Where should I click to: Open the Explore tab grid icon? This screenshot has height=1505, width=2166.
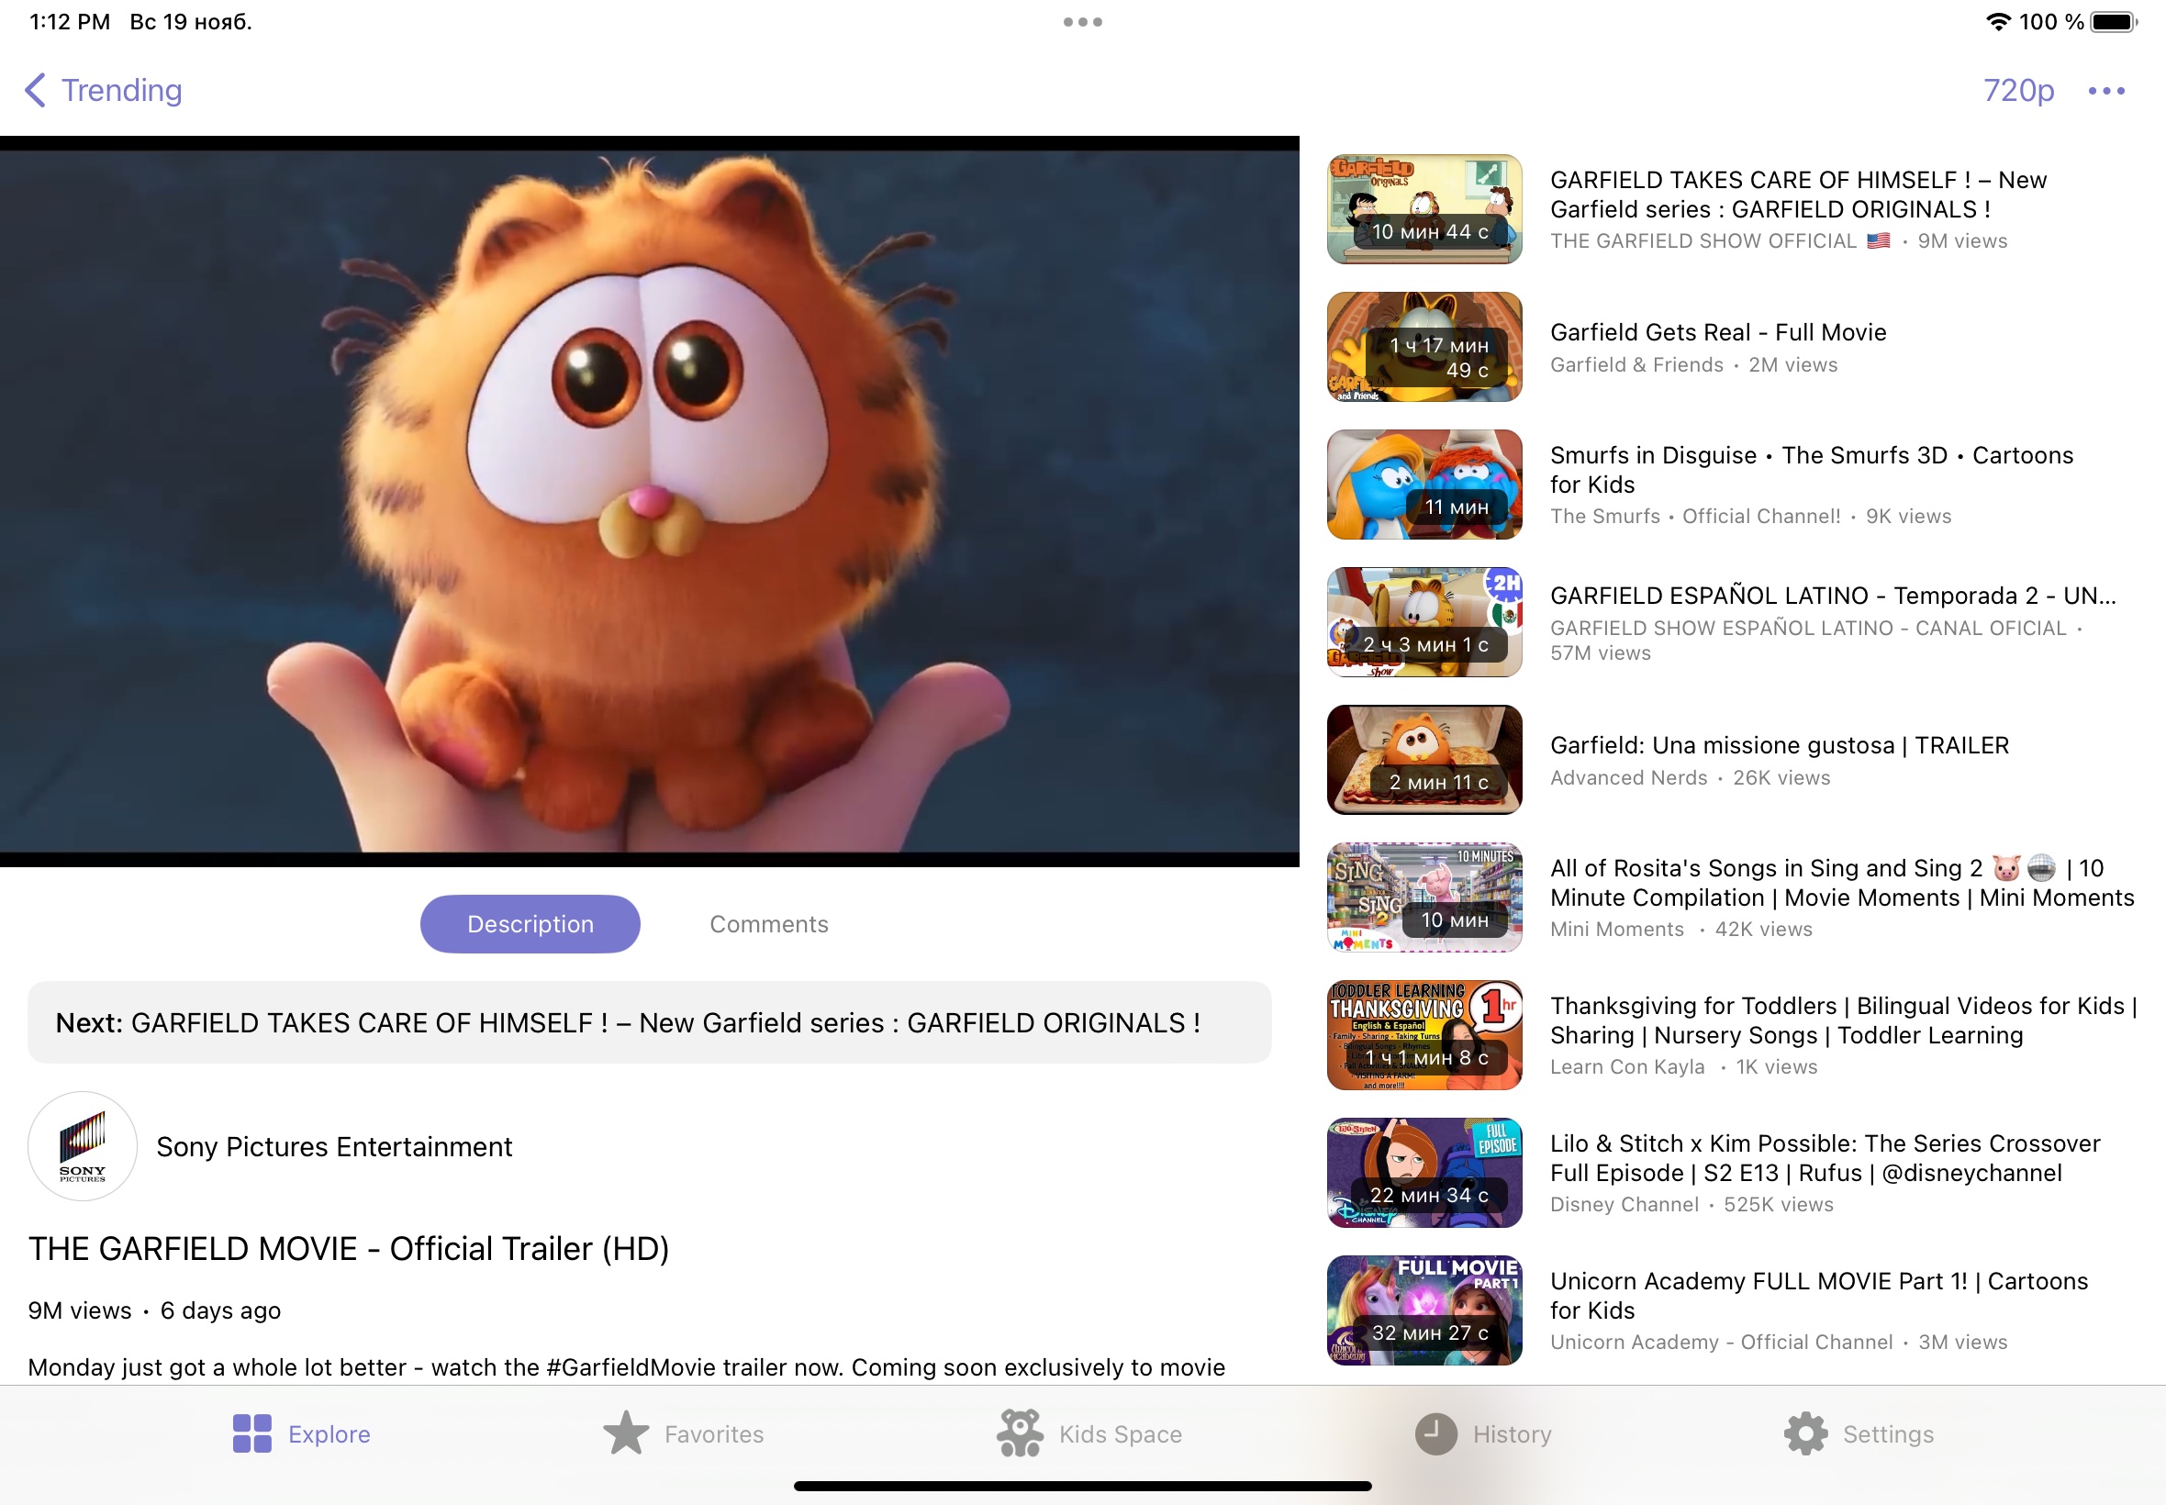(x=251, y=1433)
